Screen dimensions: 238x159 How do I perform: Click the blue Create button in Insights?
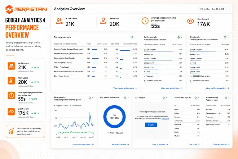coord(151,125)
